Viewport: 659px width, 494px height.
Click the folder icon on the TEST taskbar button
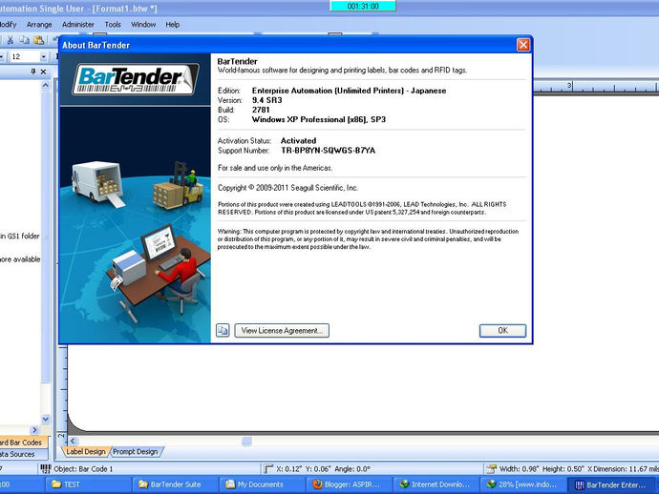click(x=56, y=484)
